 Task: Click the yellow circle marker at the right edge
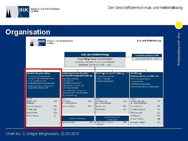point(179,25)
